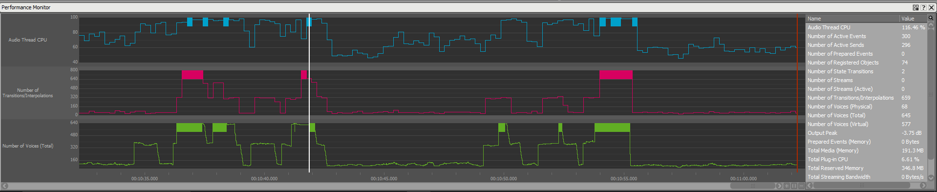Select the Number of Streams (Active) row
The width and height of the screenshot is (937, 192).
(866, 89)
